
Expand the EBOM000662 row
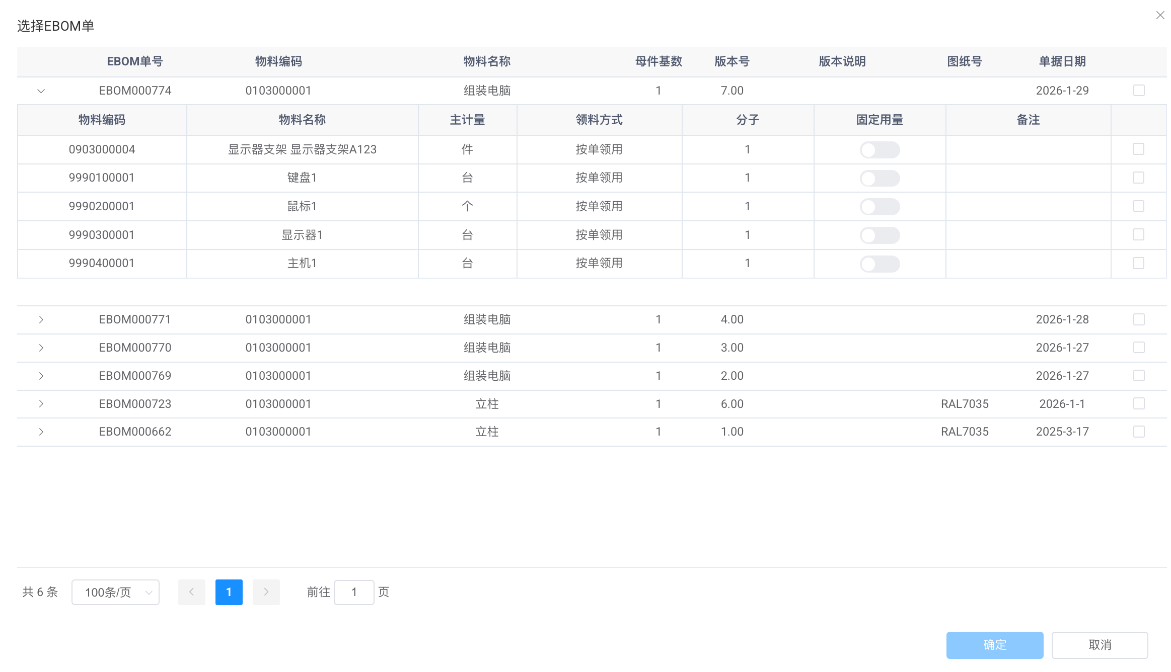[x=41, y=432]
